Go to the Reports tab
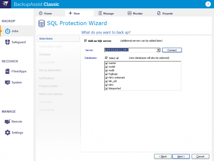Image resolution: width=214 pixels, height=161 pixels. click(x=165, y=13)
